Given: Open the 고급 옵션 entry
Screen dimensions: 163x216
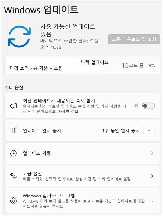Looking at the screenshot, I should tap(82, 176).
